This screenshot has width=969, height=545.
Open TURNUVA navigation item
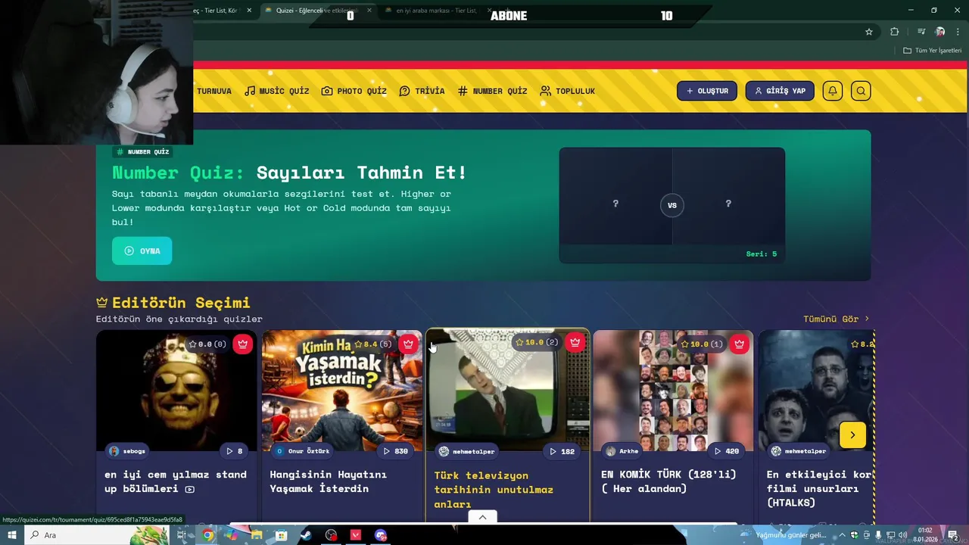pyautogui.click(x=214, y=91)
